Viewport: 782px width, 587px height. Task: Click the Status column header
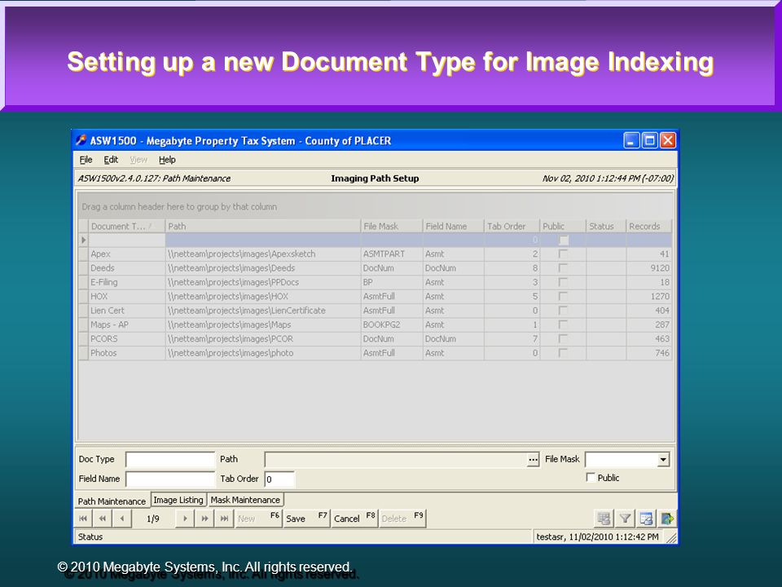[x=606, y=226]
